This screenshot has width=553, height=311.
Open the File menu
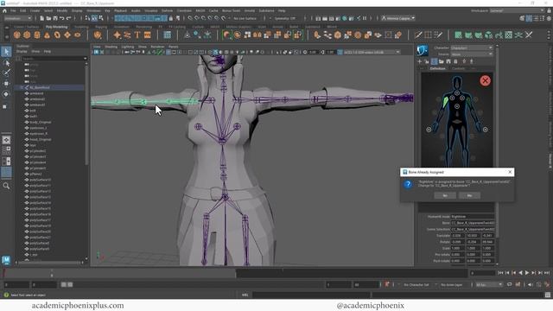click(13, 11)
